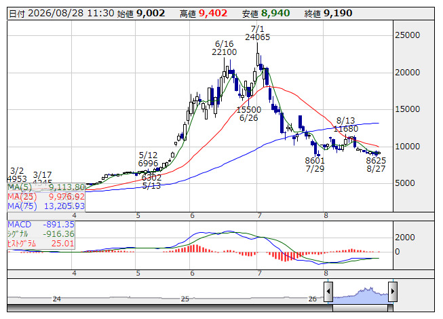Image resolution: width=443 pixels, height=319 pixels.
Task: Click the 15500 6/26 low label
Action: coord(248,114)
